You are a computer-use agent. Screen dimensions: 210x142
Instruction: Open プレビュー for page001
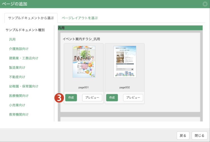pos(92,98)
